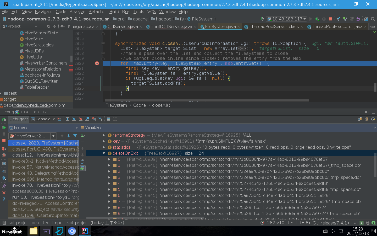The width and height of the screenshot is (377, 236).
Task: Click the Debug bug icon in top toolbar
Action: click(317, 19)
